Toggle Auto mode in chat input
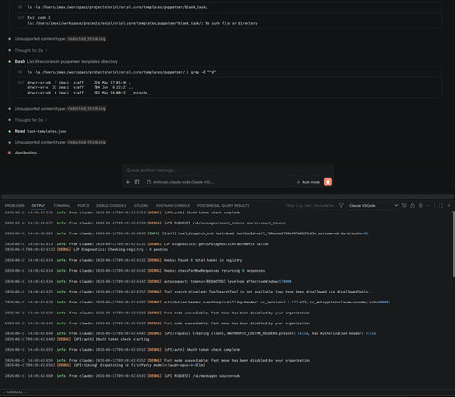 [x=308, y=182]
